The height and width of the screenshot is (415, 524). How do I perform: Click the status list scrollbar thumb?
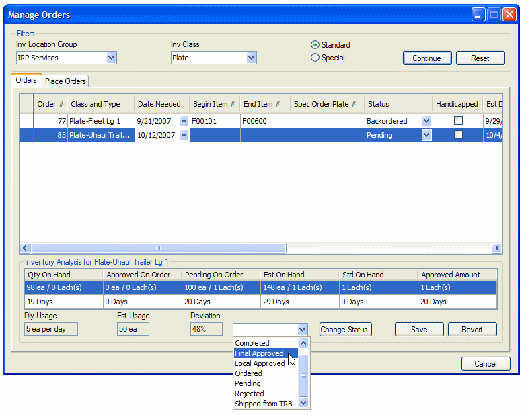303,375
